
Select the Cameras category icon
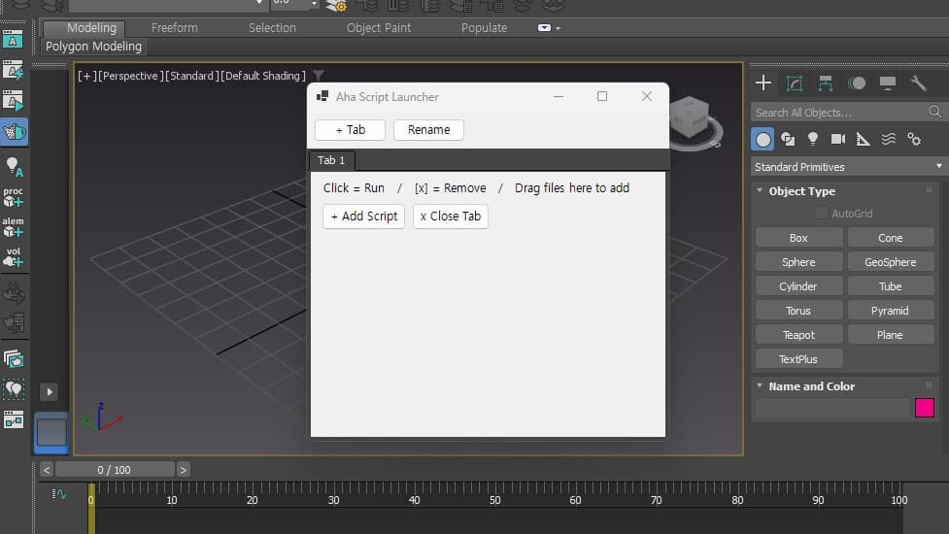(x=837, y=140)
